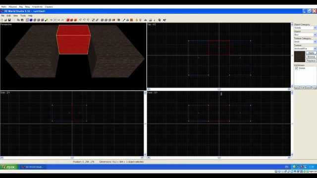Click the green vertex editing icon
The width and height of the screenshot is (317, 178).
click(x=46, y=20)
